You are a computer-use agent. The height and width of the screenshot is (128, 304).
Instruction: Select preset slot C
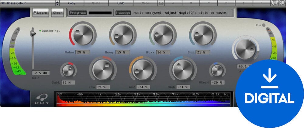coord(209,3)
